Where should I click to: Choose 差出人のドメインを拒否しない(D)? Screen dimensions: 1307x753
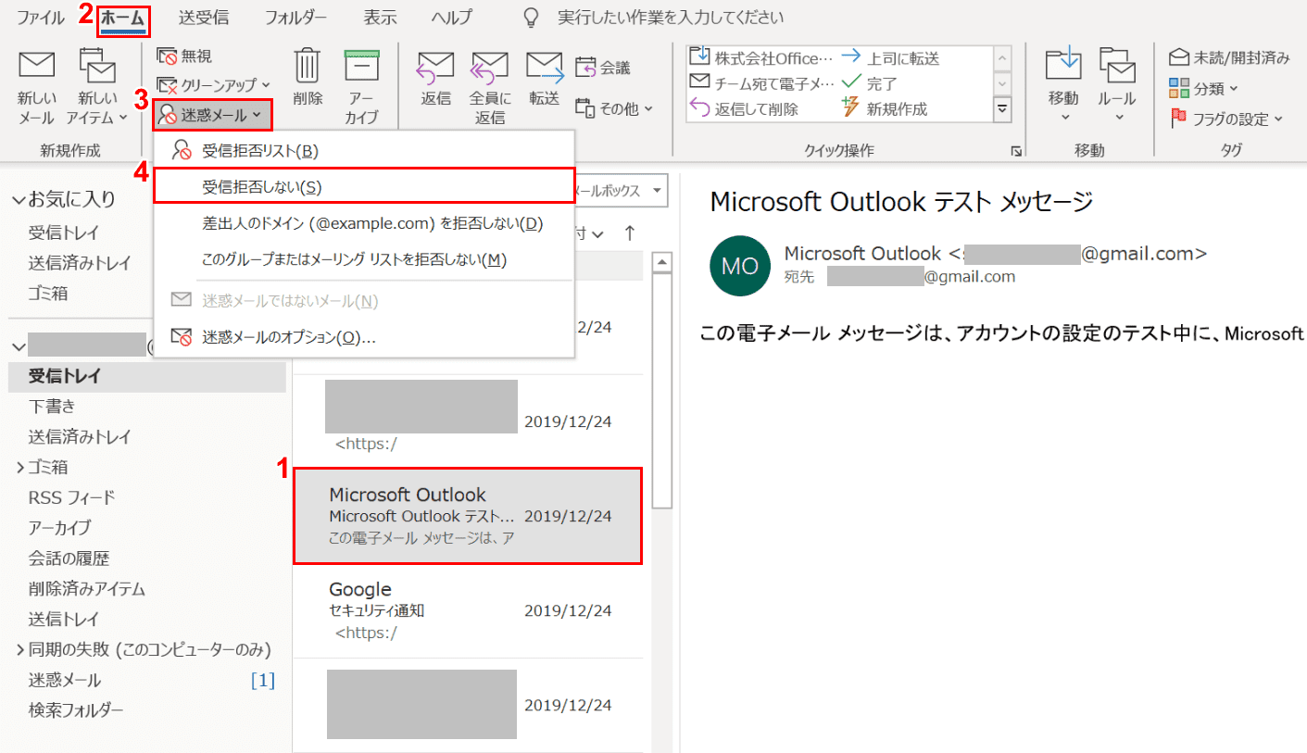click(x=364, y=223)
